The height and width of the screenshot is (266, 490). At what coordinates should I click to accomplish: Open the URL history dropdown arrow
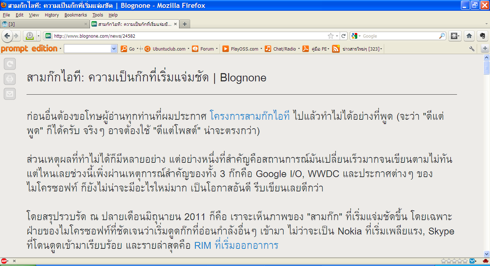pyautogui.click(x=336, y=36)
